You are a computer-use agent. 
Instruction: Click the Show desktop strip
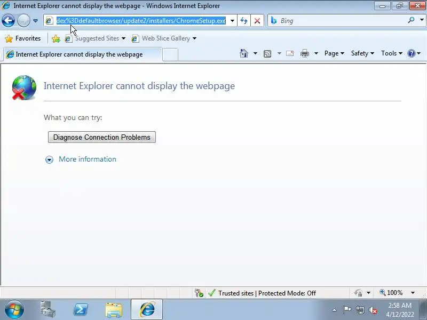(423, 310)
